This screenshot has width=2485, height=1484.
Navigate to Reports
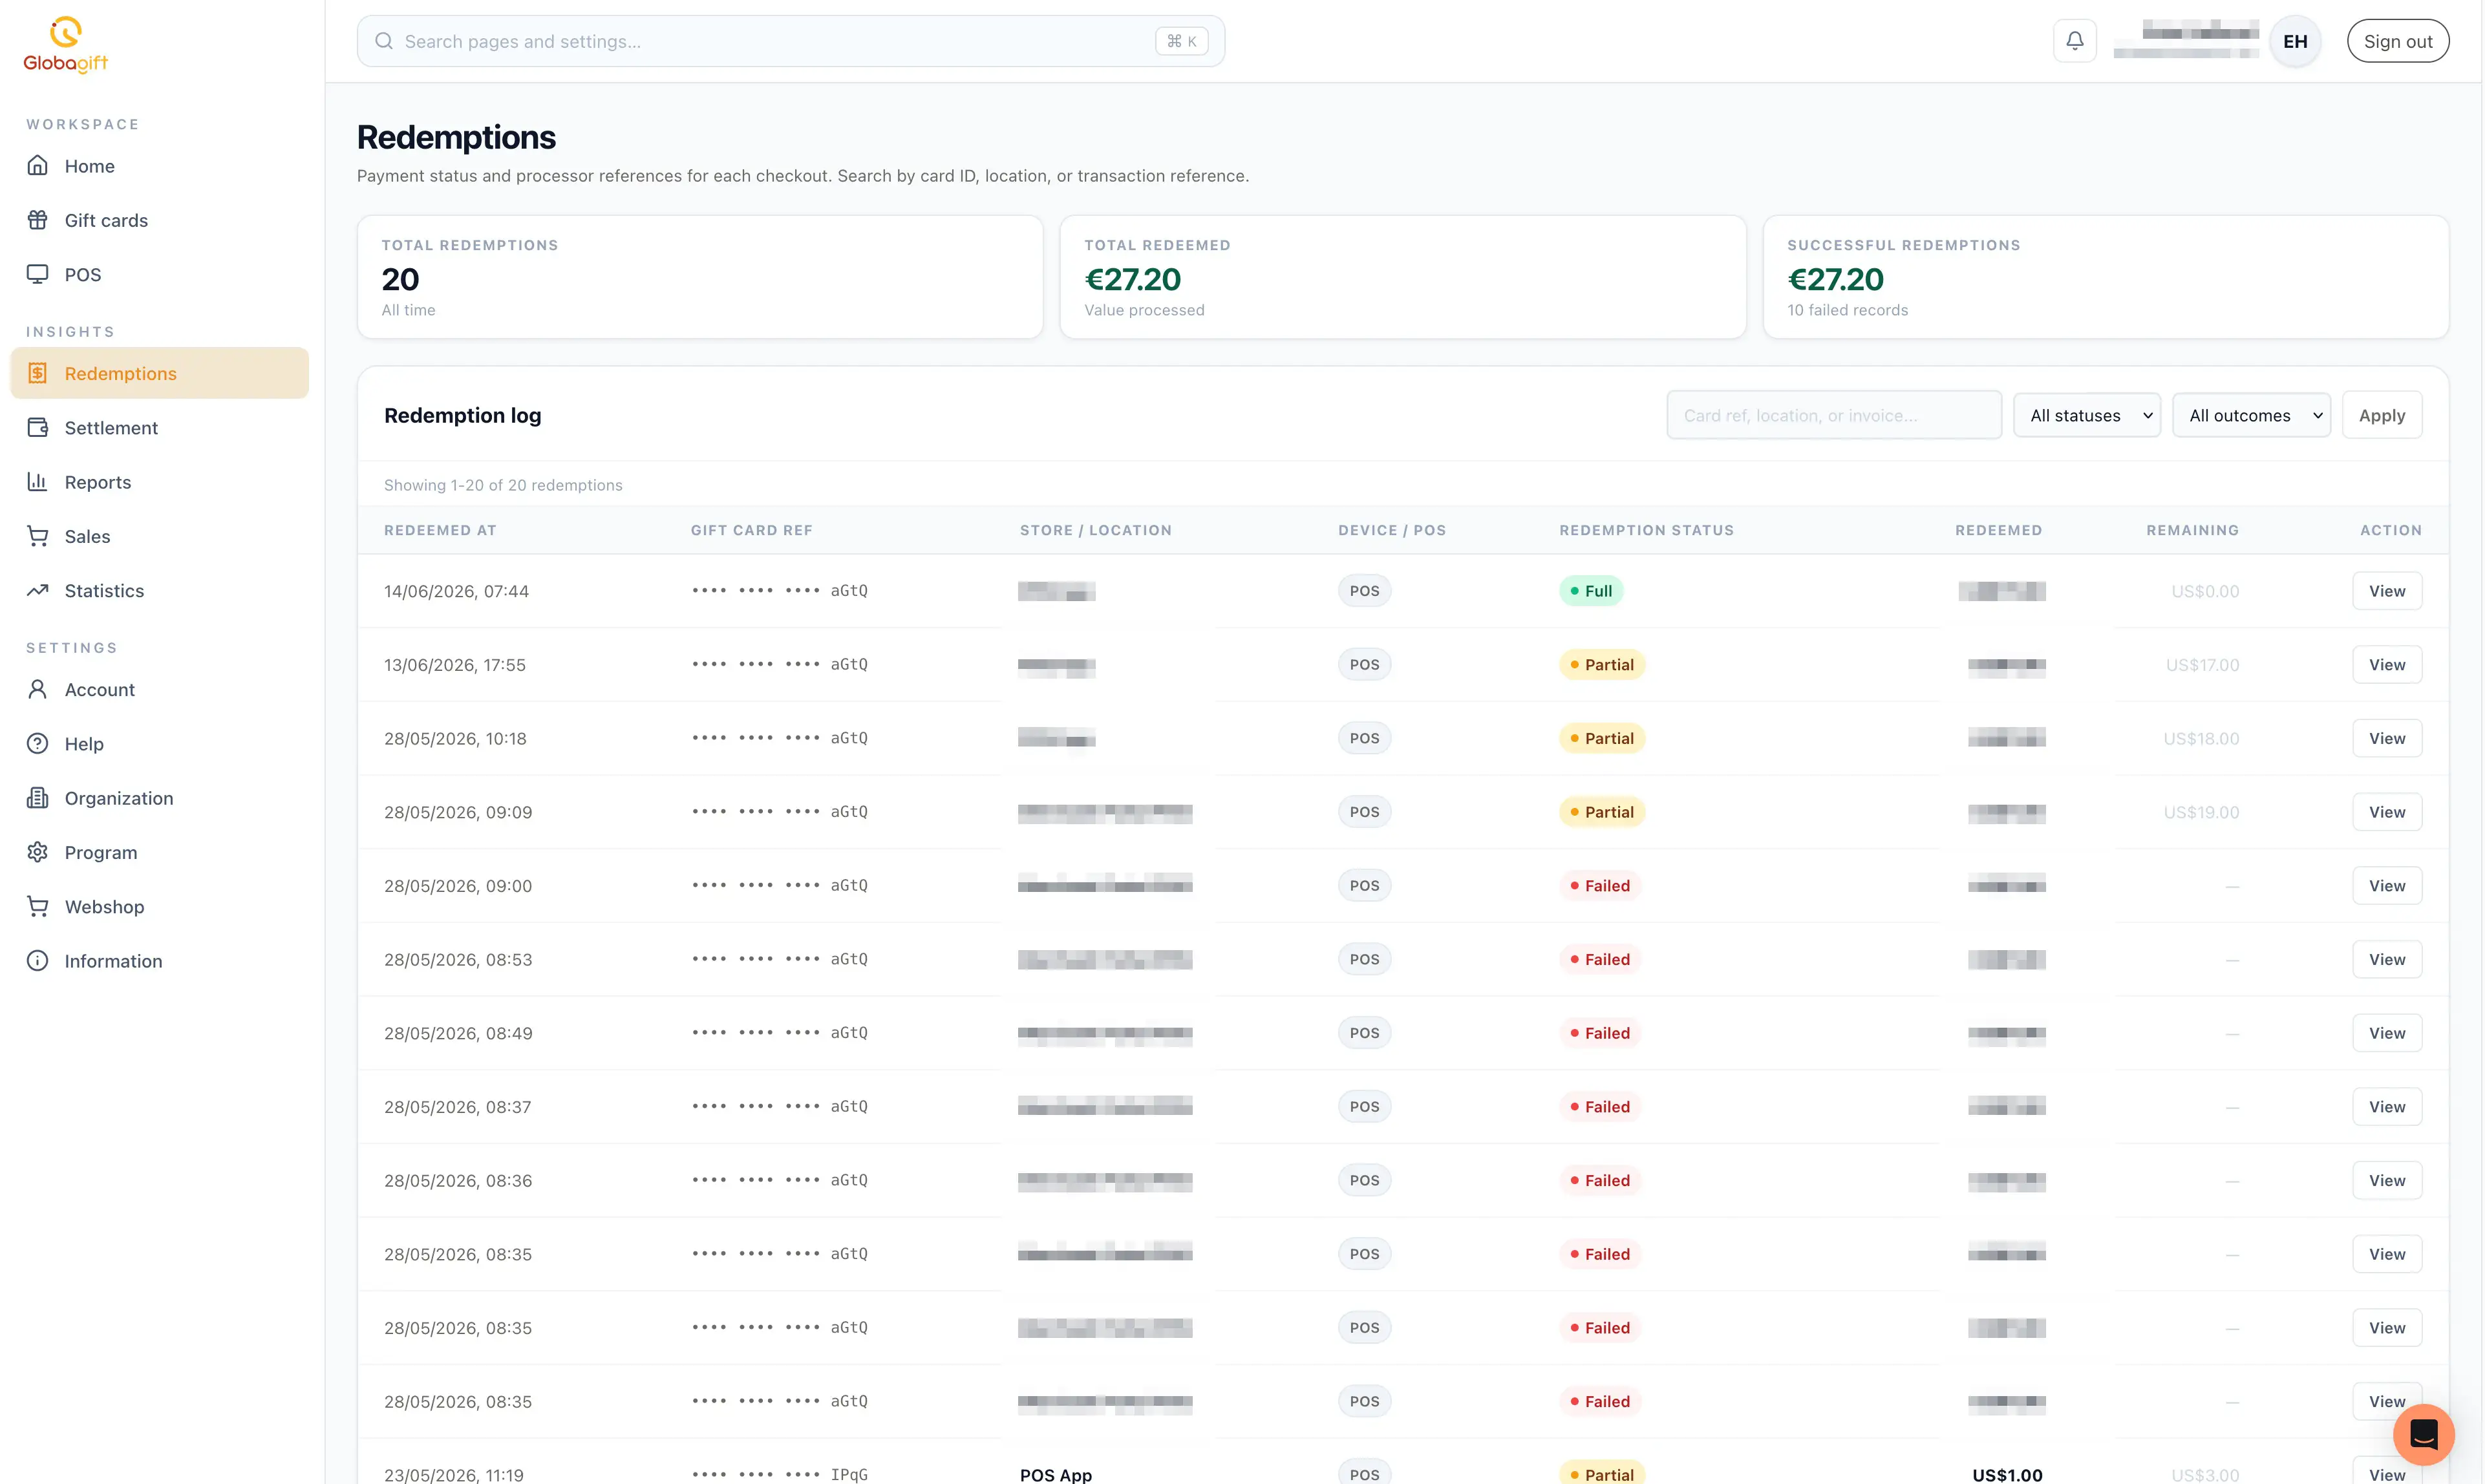160,482
